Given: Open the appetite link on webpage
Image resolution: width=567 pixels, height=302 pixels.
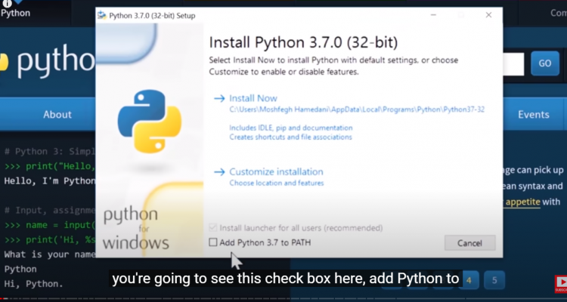Looking at the screenshot, I should [x=523, y=202].
